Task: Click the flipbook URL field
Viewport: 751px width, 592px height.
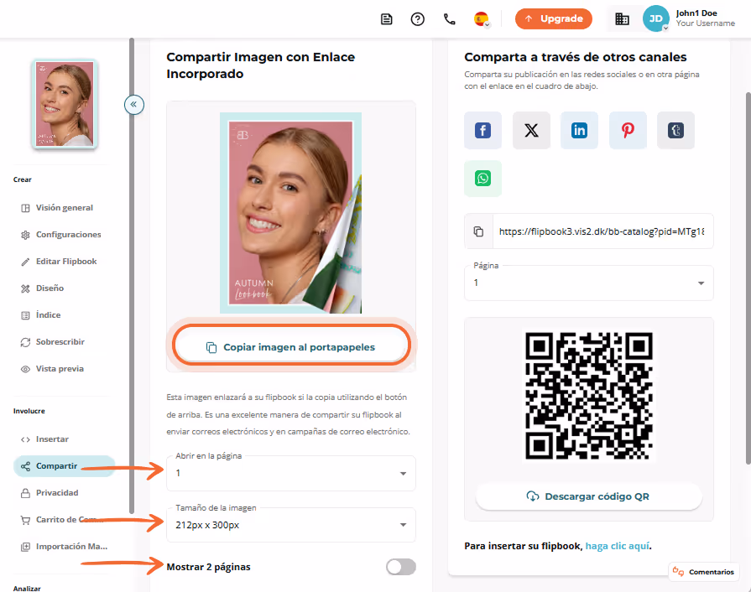Action: coord(602,231)
